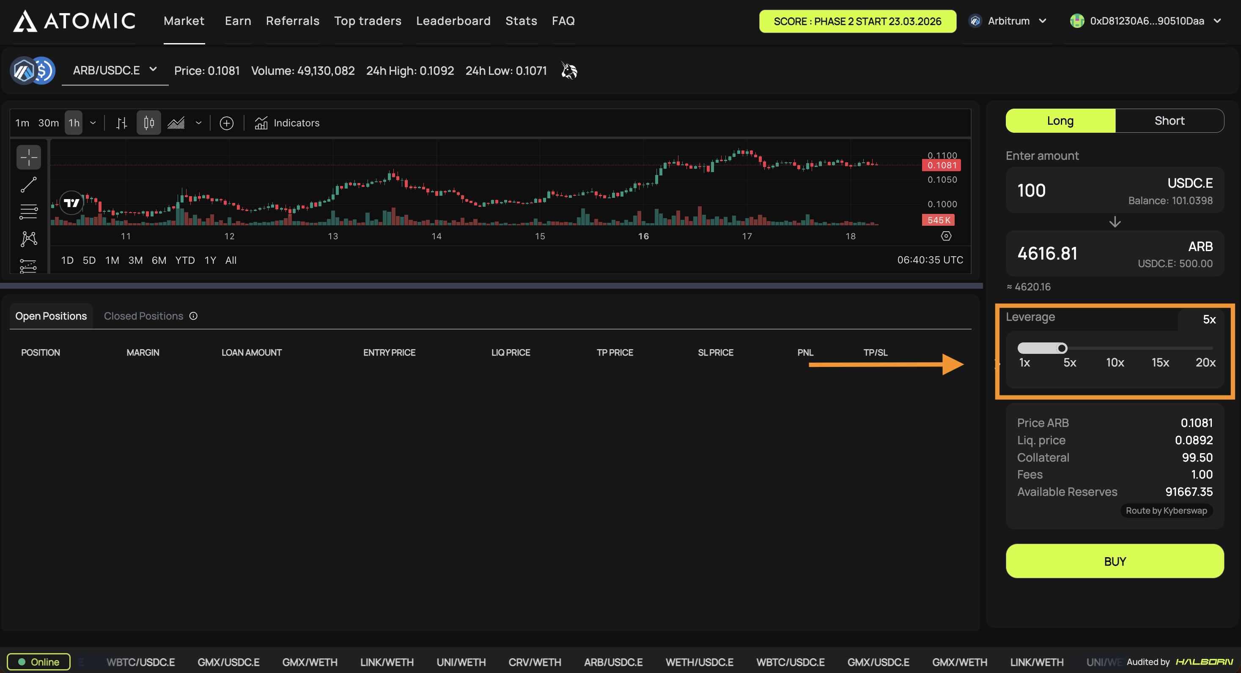1241x673 pixels.
Task: Open chart settings gear icon
Action: [946, 236]
